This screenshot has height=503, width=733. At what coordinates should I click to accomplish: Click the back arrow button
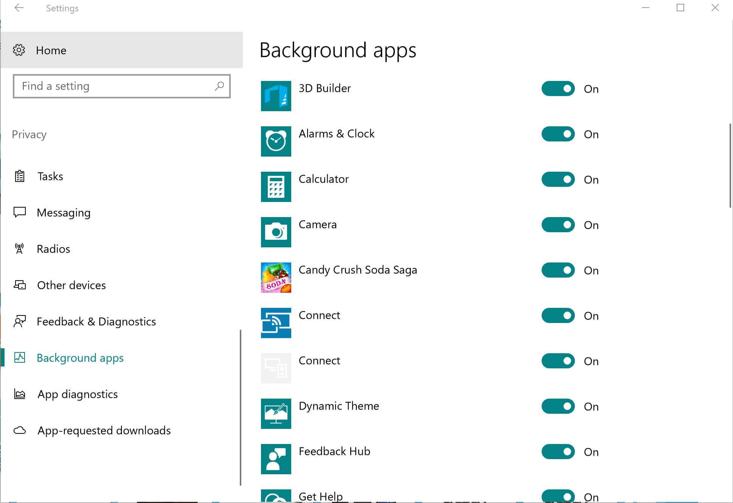(x=19, y=8)
